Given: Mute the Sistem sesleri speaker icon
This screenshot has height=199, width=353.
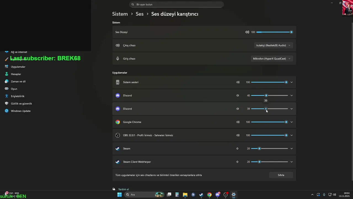Looking at the screenshot, I should tap(238, 82).
